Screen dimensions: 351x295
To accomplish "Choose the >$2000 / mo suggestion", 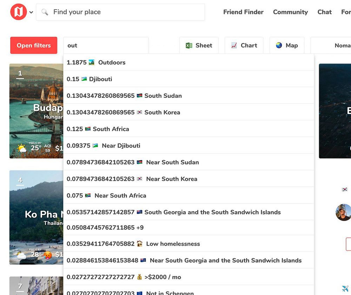I will (188, 277).
